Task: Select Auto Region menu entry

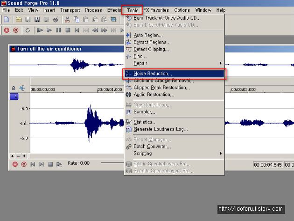Action: point(175,35)
